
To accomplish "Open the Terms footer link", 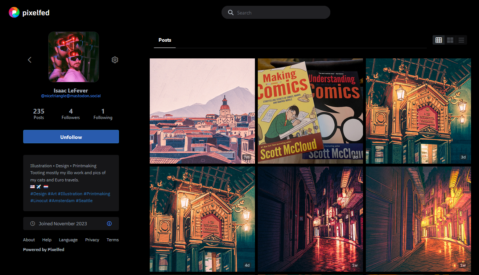I will click(x=113, y=240).
